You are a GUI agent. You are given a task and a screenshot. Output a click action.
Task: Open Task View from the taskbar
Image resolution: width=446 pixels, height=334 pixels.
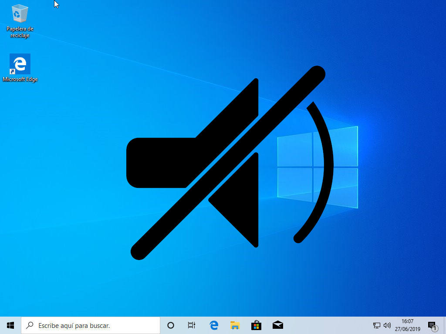tap(191, 325)
